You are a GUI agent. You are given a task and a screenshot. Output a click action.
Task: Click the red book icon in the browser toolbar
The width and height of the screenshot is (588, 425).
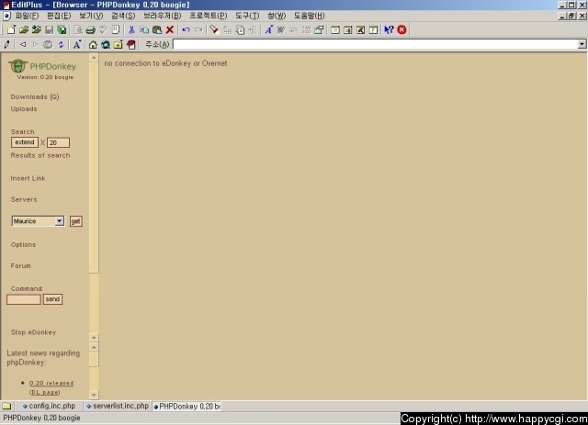130,45
